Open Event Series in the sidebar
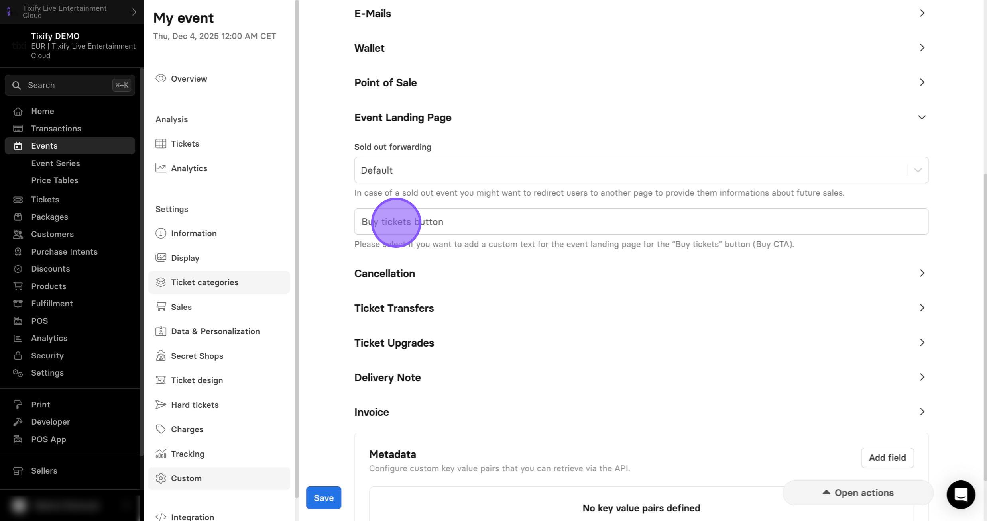987x521 pixels. (x=55, y=163)
